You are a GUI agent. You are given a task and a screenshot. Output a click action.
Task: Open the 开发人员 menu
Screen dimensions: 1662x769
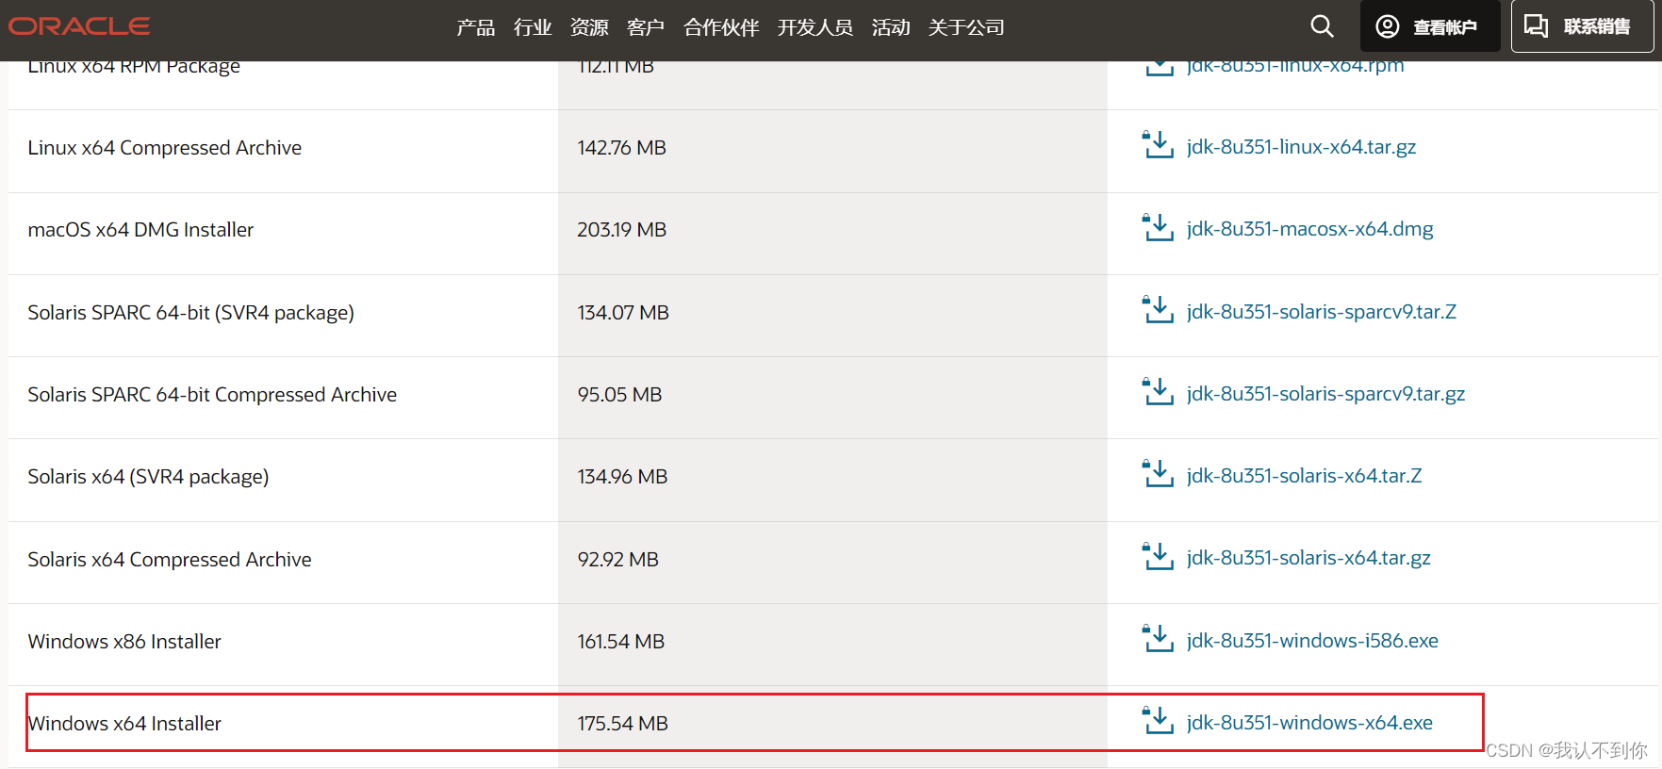(815, 27)
